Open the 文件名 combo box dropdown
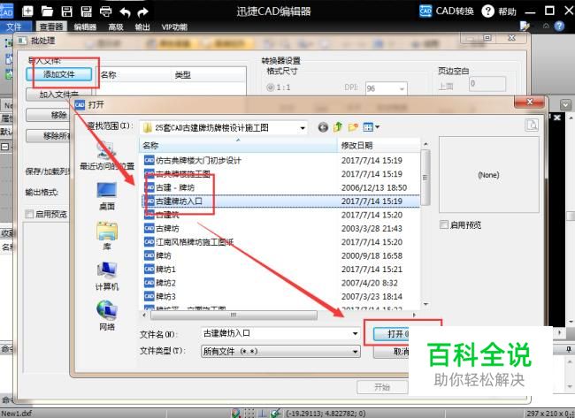This screenshot has height=418, width=575. (x=355, y=333)
